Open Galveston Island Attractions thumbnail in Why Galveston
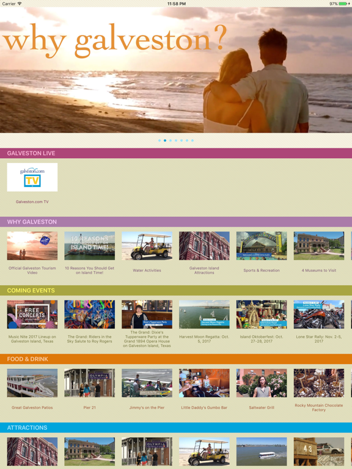 tap(204, 245)
